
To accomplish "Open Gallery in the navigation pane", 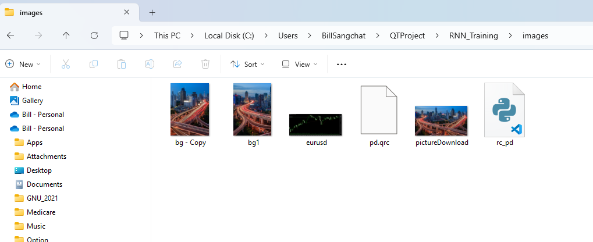I will pos(33,101).
